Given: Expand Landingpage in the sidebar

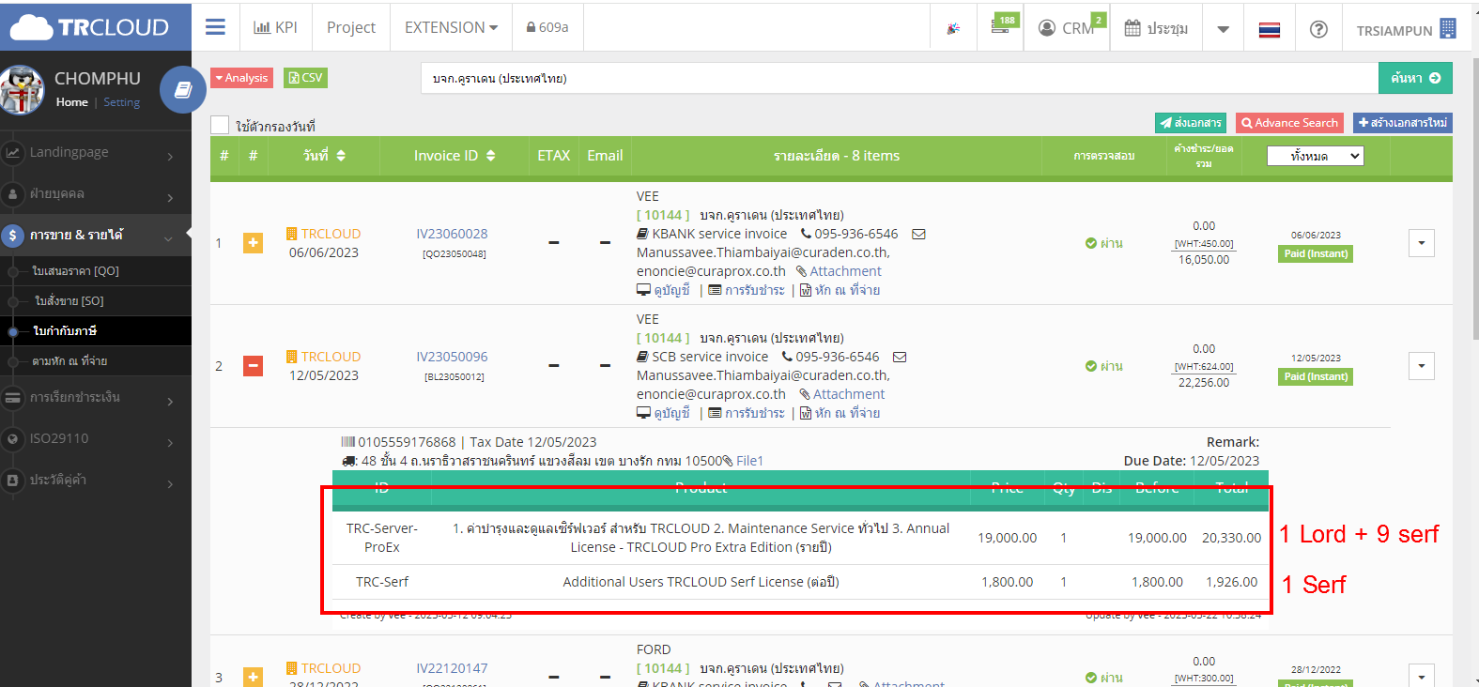Looking at the screenshot, I should point(96,152).
